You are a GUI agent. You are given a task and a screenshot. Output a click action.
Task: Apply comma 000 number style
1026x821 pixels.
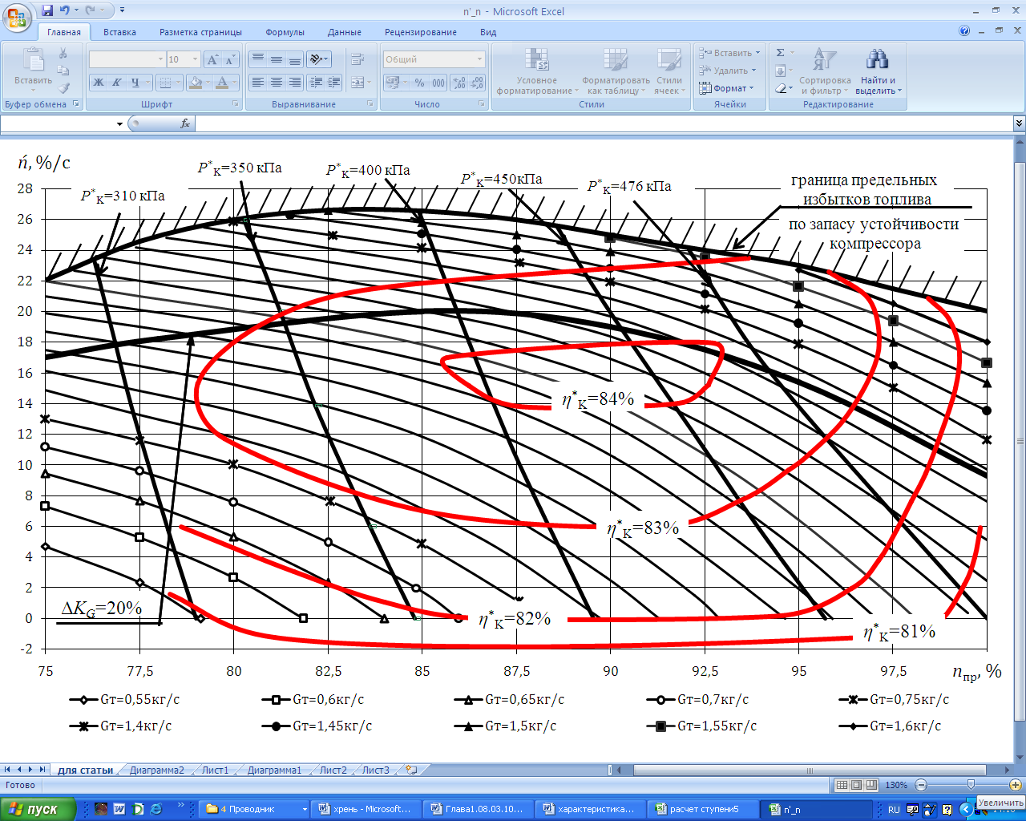(x=438, y=83)
